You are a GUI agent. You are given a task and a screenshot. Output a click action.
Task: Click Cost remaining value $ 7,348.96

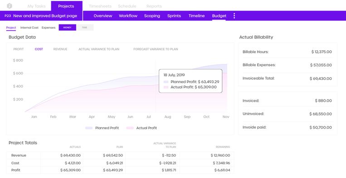coord(222,163)
